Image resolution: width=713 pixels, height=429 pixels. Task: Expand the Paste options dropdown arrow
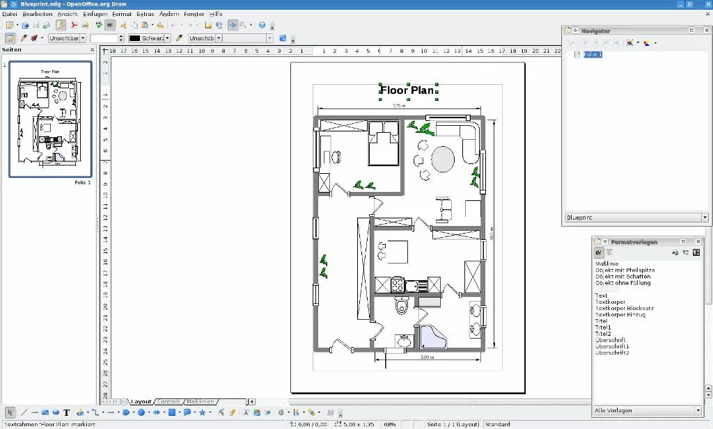coord(152,26)
